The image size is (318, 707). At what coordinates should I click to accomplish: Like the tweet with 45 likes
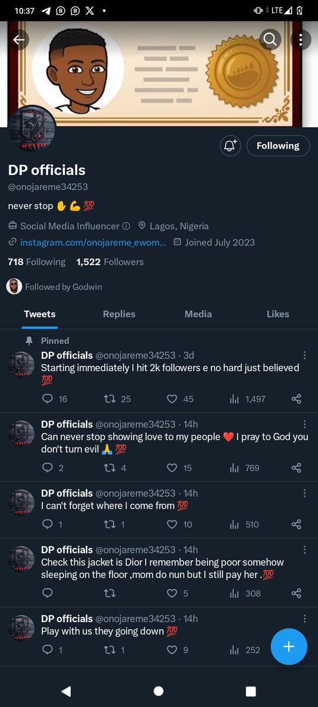[x=180, y=399]
